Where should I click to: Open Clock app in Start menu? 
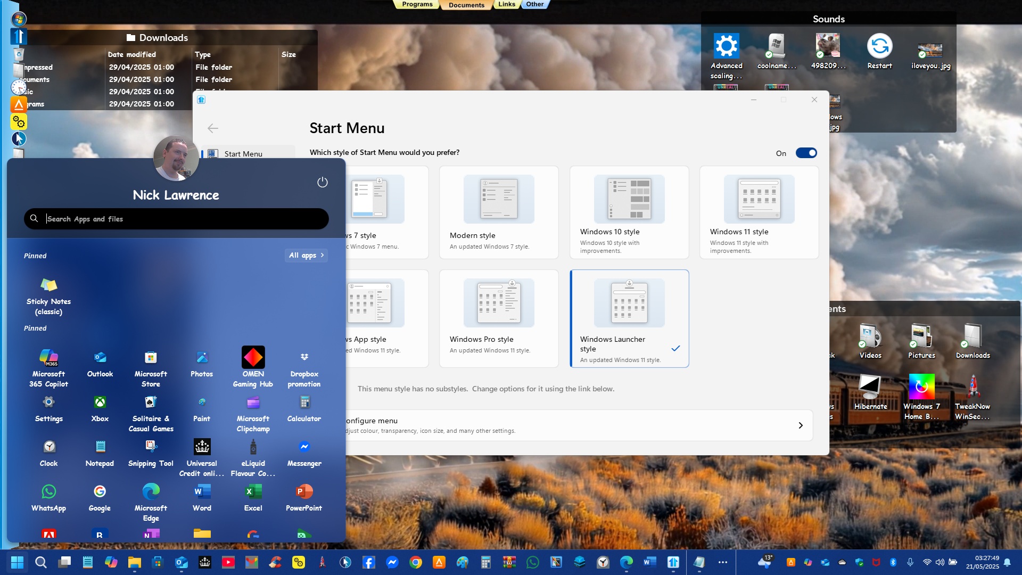48,453
